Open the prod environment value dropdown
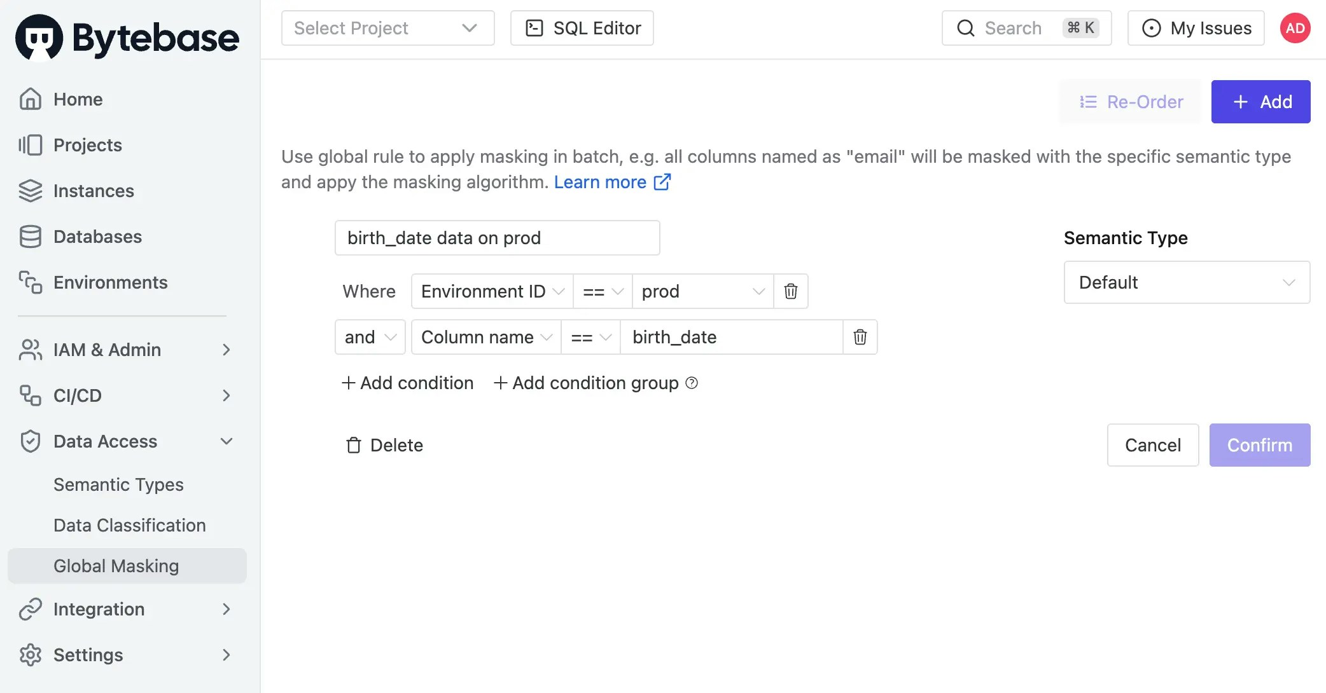The image size is (1326, 693). click(x=702, y=291)
